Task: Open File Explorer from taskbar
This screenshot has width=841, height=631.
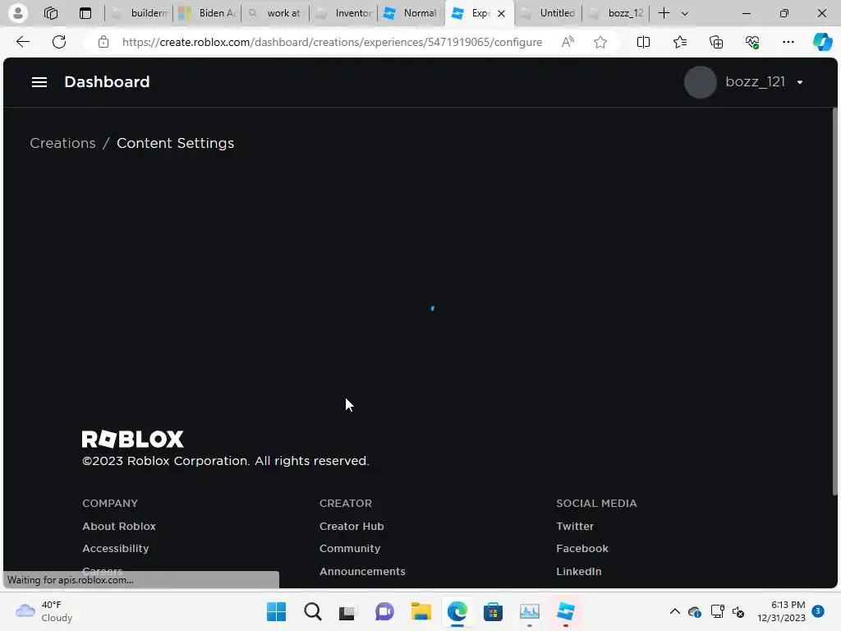Action: click(421, 611)
